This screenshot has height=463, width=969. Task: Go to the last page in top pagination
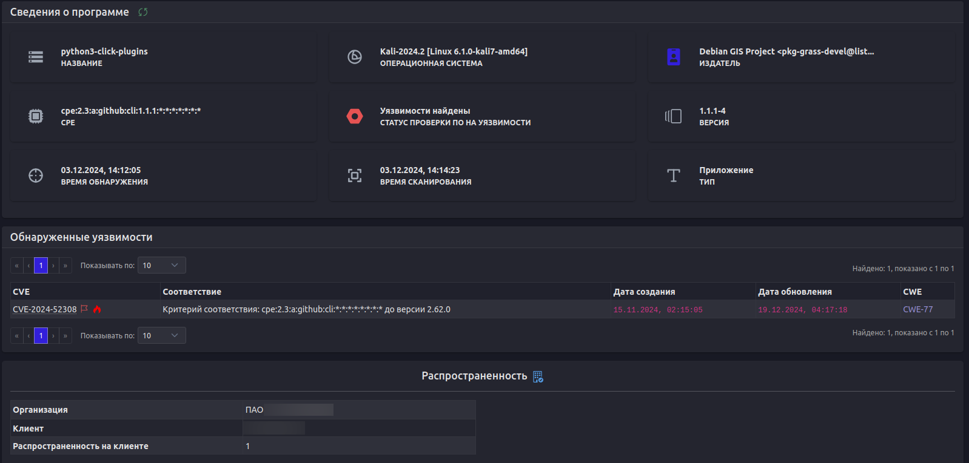click(x=65, y=265)
